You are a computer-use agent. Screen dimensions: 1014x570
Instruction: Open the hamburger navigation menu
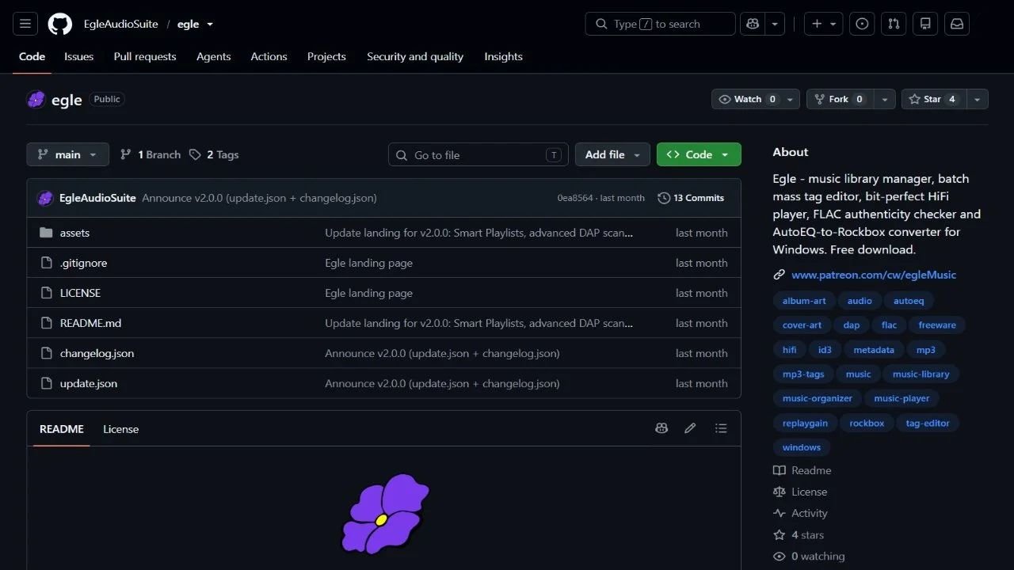click(x=25, y=24)
